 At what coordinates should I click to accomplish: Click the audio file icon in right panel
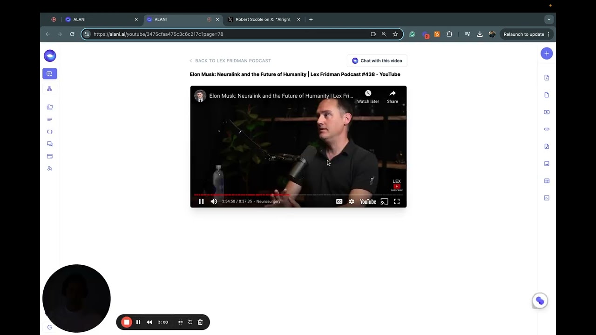tap(547, 147)
